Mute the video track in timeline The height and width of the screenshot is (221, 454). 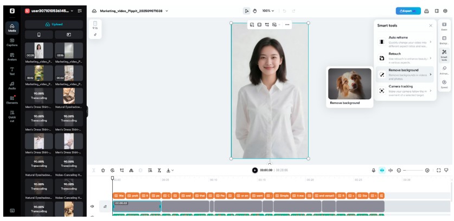(92, 206)
